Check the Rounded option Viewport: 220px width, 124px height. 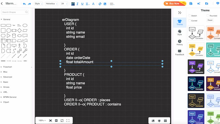(x=208, y=16)
